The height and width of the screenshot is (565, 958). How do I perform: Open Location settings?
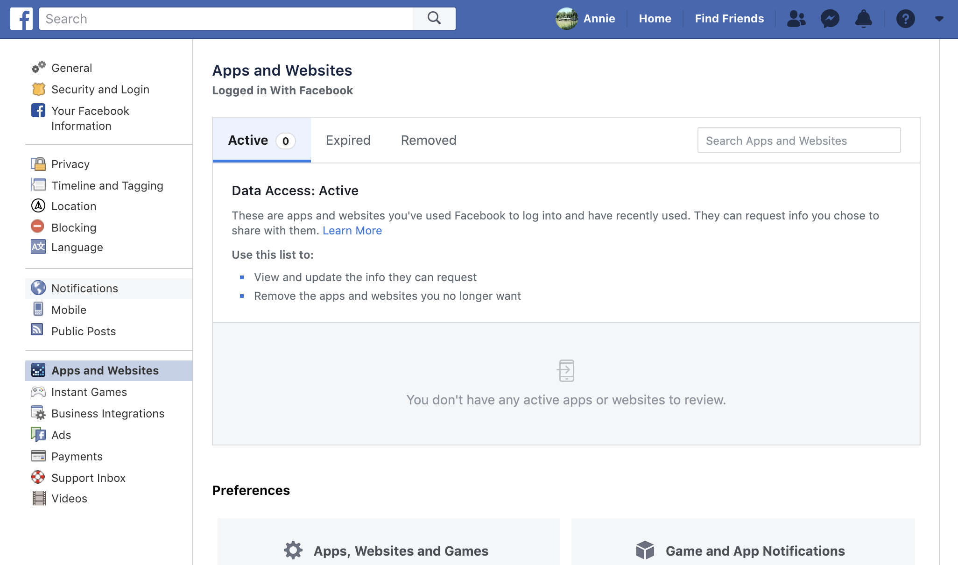(x=74, y=206)
